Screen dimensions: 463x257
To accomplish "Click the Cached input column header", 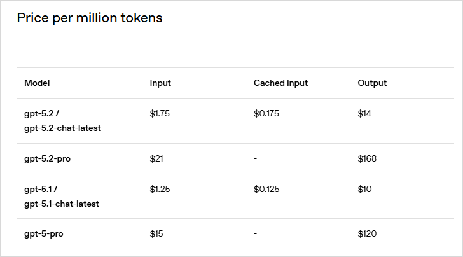I will (280, 83).
